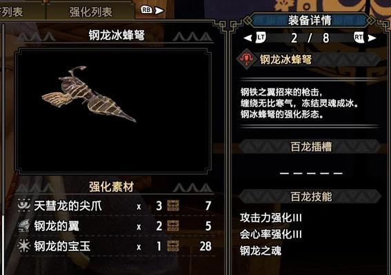Click the empty 百龙插槽 slot dashes

(x=311, y=173)
